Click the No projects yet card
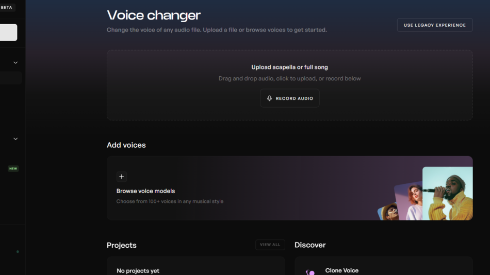This screenshot has height=275, width=490. tap(195, 267)
